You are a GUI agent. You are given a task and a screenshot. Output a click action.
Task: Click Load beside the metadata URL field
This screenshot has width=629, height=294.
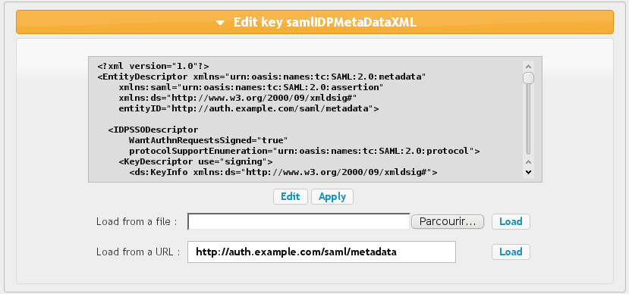tap(511, 252)
